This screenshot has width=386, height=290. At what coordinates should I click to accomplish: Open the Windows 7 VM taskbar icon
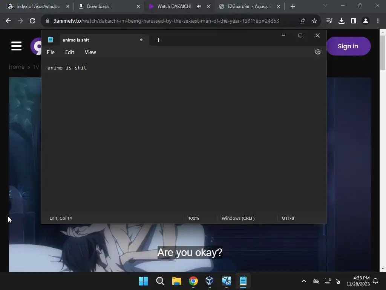click(x=227, y=281)
